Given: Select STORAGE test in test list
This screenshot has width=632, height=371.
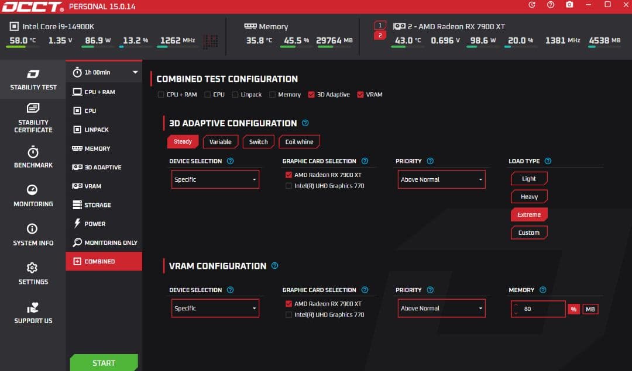Looking at the screenshot, I should [x=104, y=205].
